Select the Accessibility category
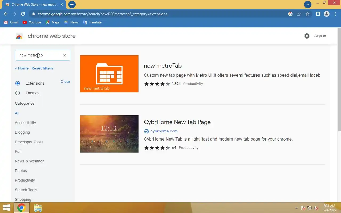 pyautogui.click(x=25, y=123)
